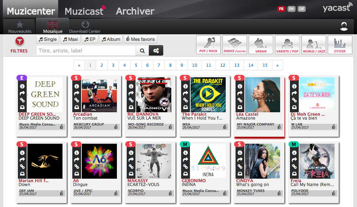Open the Download Center tab
The height and width of the screenshot is (207, 357).
pyautogui.click(x=85, y=27)
